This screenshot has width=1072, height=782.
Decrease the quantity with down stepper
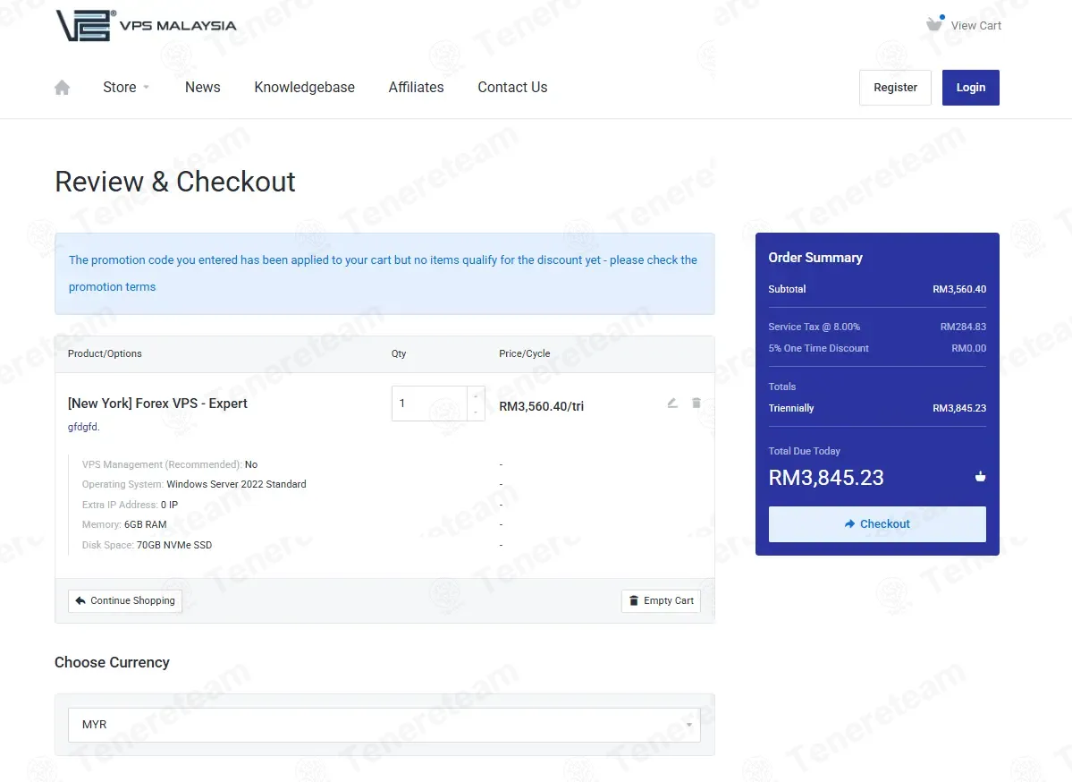pos(476,412)
